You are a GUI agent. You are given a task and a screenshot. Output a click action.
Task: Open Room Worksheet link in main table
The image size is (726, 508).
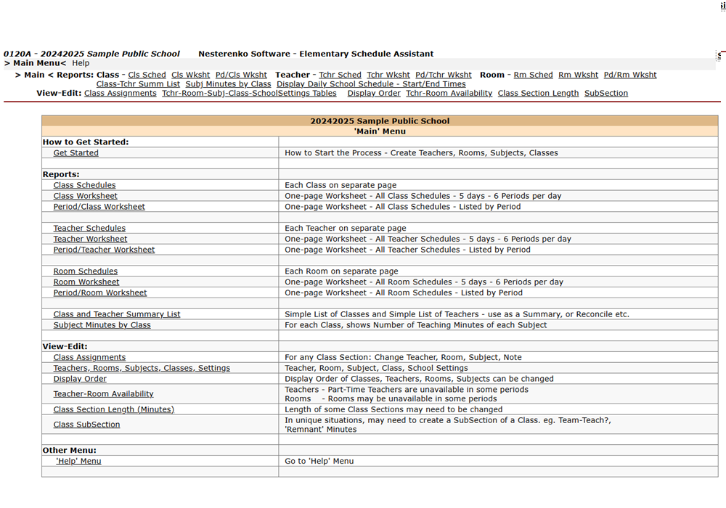click(x=86, y=282)
